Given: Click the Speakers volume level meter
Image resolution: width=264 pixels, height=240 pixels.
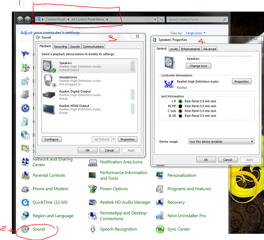Looking at the screenshot, I should click(x=133, y=66).
